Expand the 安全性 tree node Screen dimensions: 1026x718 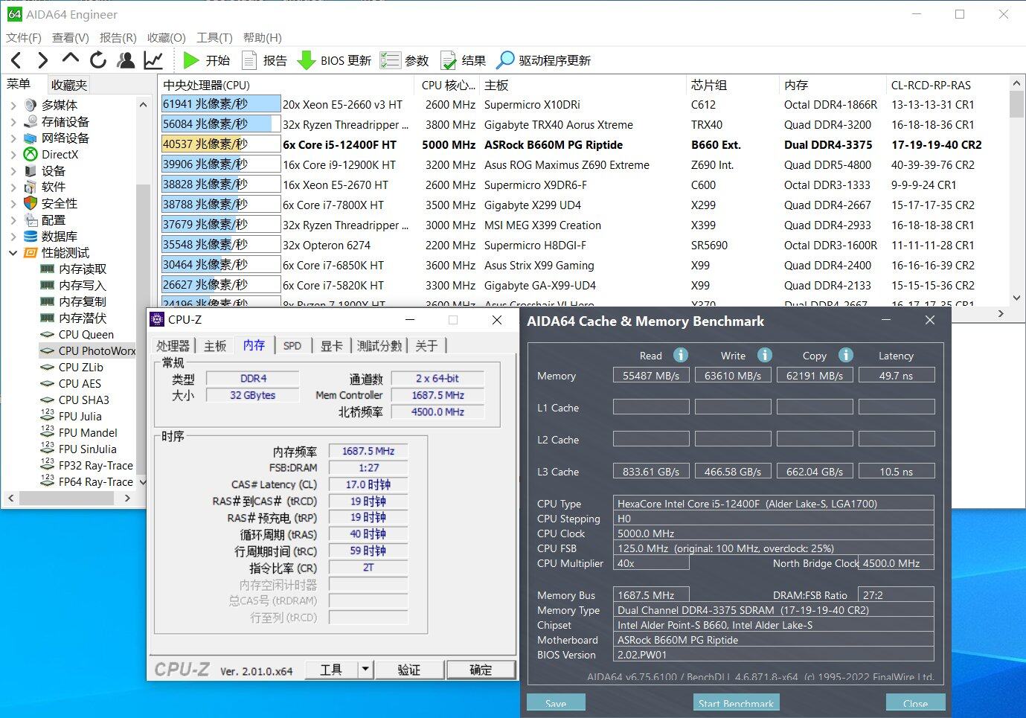tap(13, 204)
